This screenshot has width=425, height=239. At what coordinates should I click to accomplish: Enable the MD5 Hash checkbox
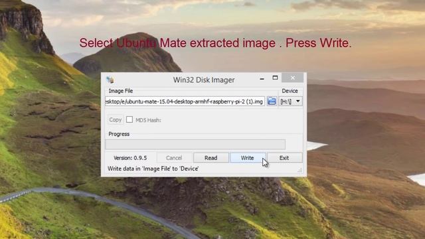129,119
